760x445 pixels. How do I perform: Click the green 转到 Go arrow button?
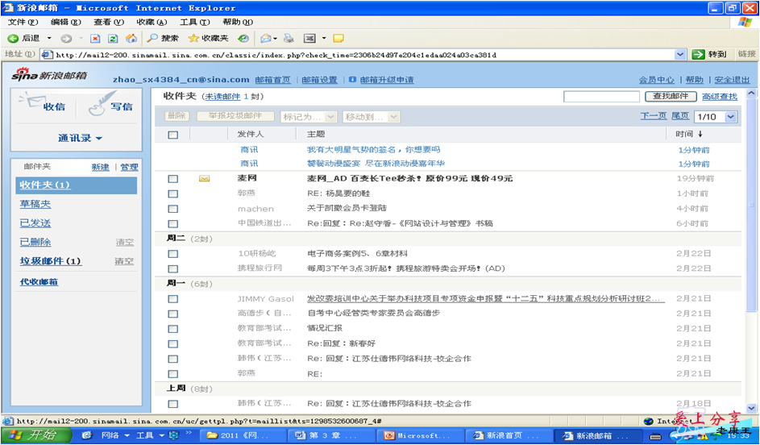click(711, 54)
